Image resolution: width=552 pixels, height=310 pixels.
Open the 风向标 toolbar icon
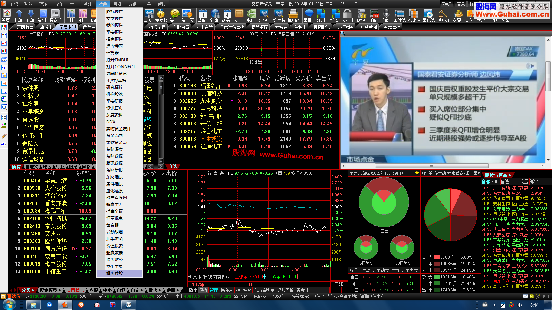[321, 16]
